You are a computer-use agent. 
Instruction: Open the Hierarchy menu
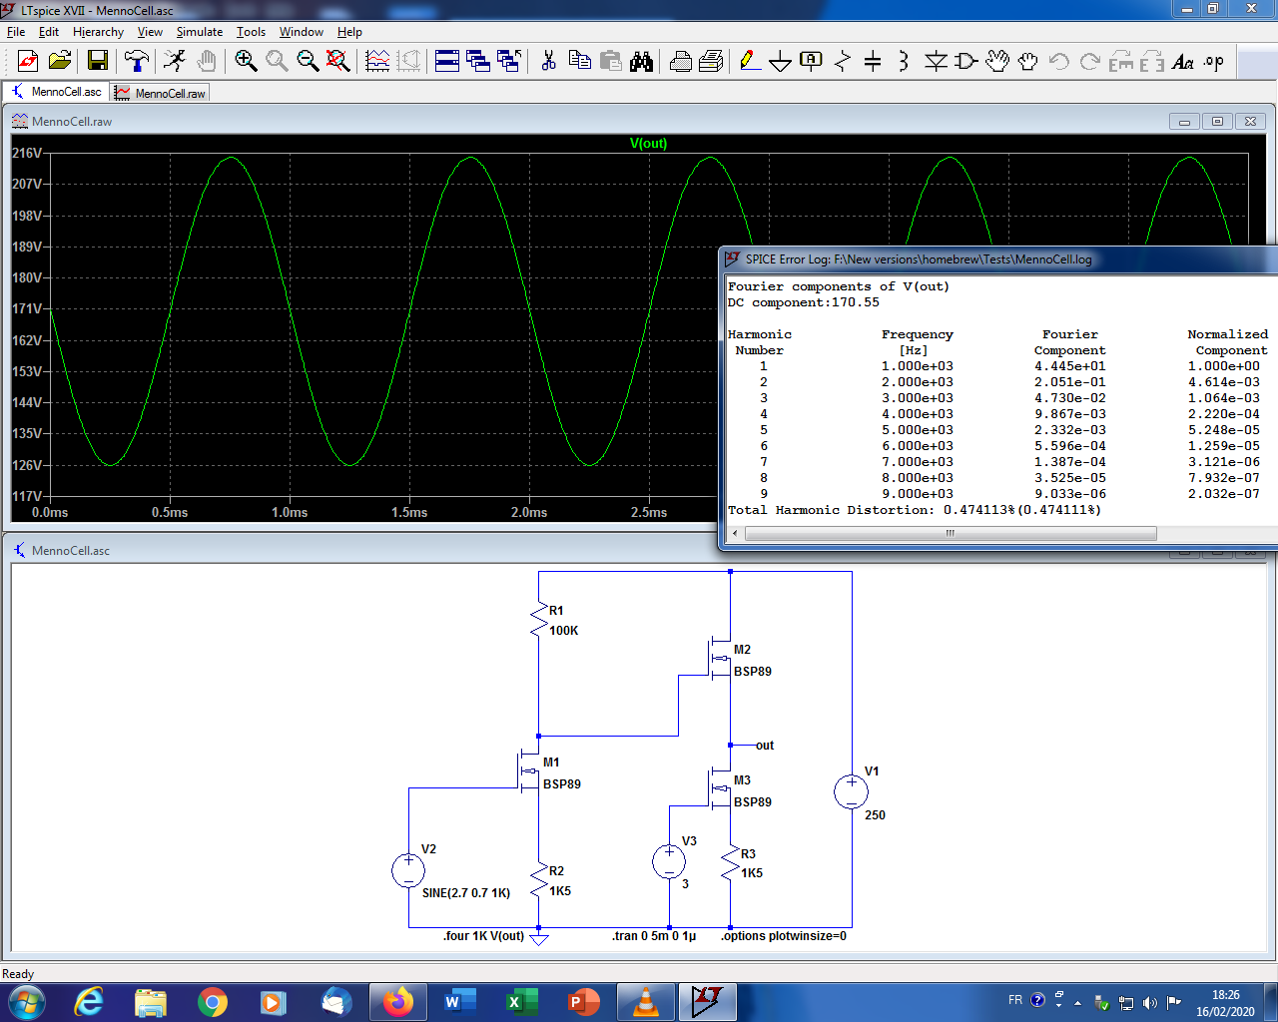[98, 32]
